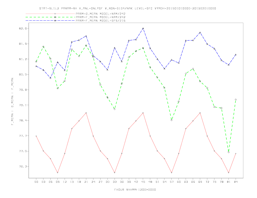Click x-axis forecast hour label 63
The width and height of the screenshot is (257, 198).
(186, 182)
